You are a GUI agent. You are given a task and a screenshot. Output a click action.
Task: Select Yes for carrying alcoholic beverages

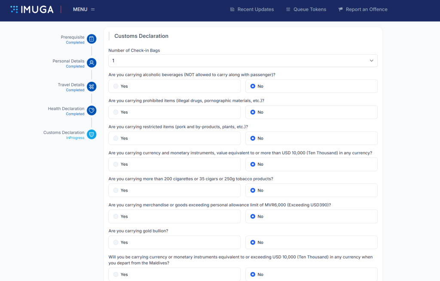(174, 86)
